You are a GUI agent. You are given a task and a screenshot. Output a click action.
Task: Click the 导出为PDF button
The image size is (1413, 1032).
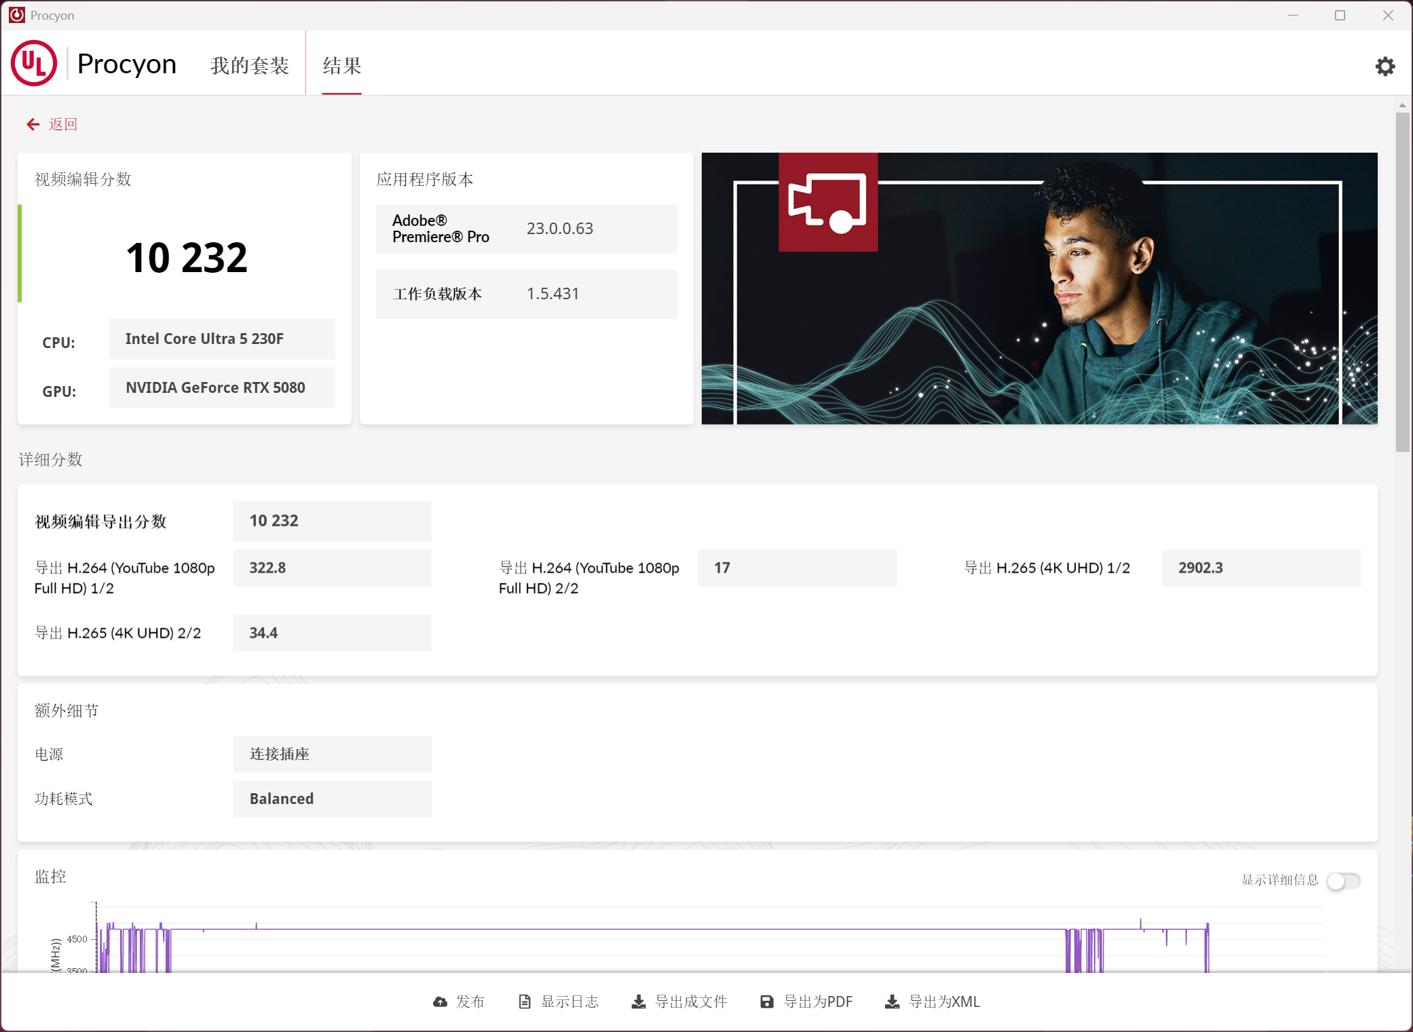(818, 1001)
